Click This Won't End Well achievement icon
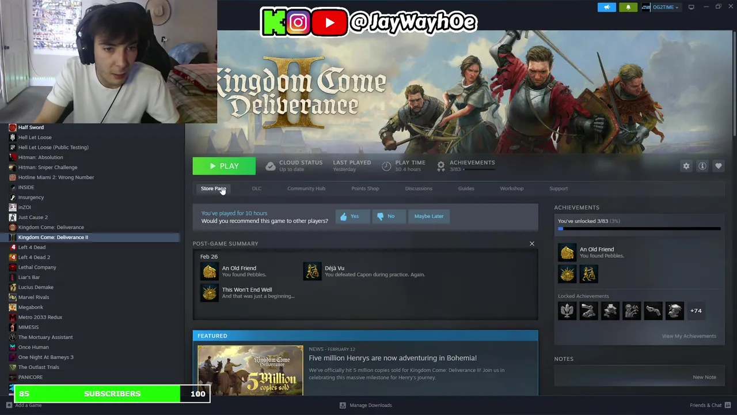Viewport: 737px width, 415px height. [210, 292]
